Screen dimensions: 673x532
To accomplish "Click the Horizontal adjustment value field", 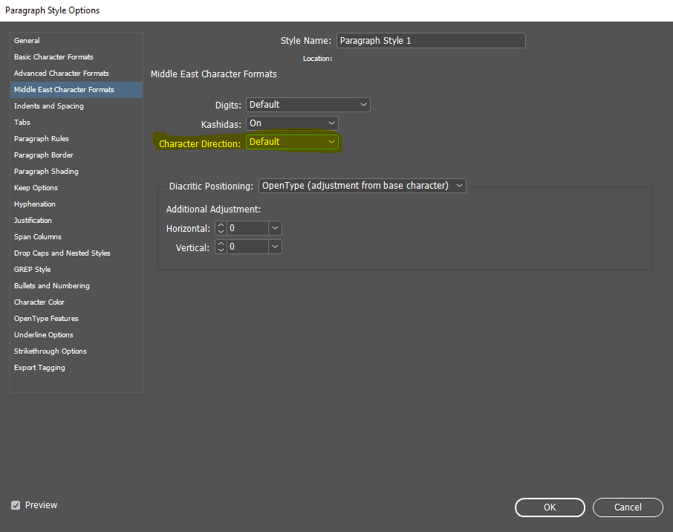I will click(247, 229).
